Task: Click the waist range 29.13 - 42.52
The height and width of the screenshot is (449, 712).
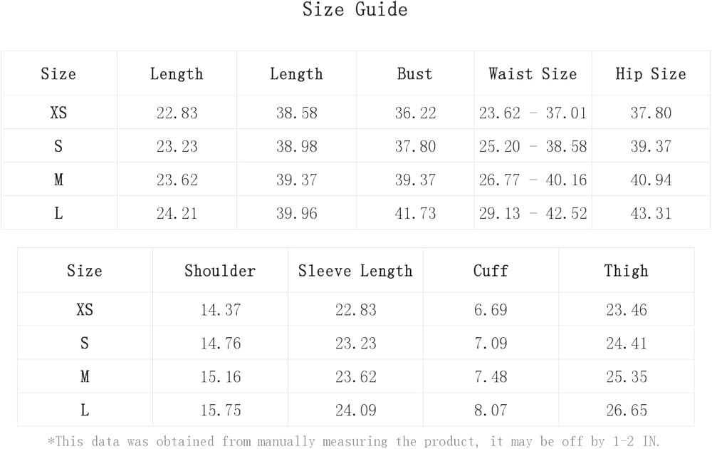Action: tap(533, 213)
